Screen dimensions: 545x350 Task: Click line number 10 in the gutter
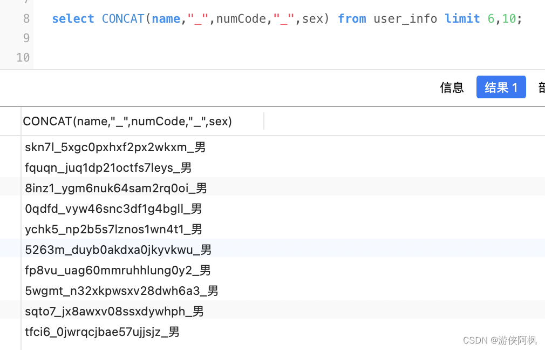pyautogui.click(x=23, y=57)
